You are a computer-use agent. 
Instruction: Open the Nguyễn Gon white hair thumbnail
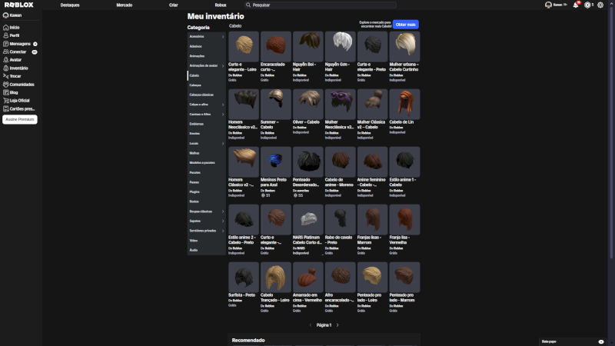(339, 46)
